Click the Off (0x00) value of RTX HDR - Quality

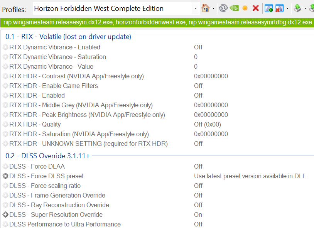pos(208,125)
